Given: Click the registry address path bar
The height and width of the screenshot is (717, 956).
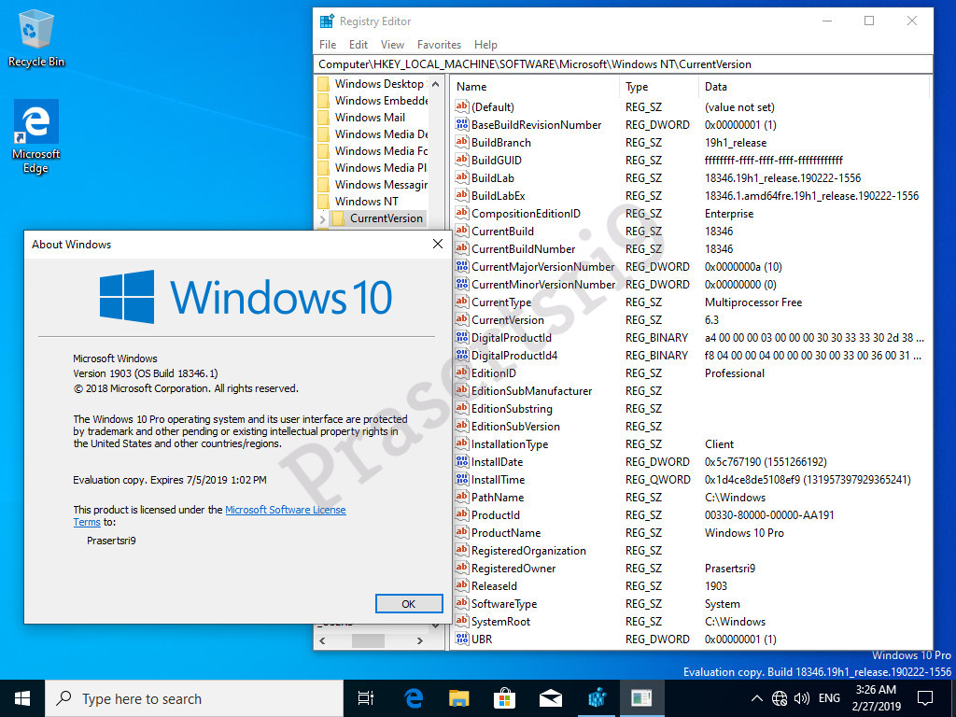Looking at the screenshot, I should point(623,64).
